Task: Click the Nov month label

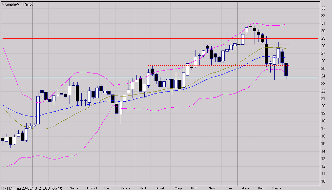Action: (212, 188)
